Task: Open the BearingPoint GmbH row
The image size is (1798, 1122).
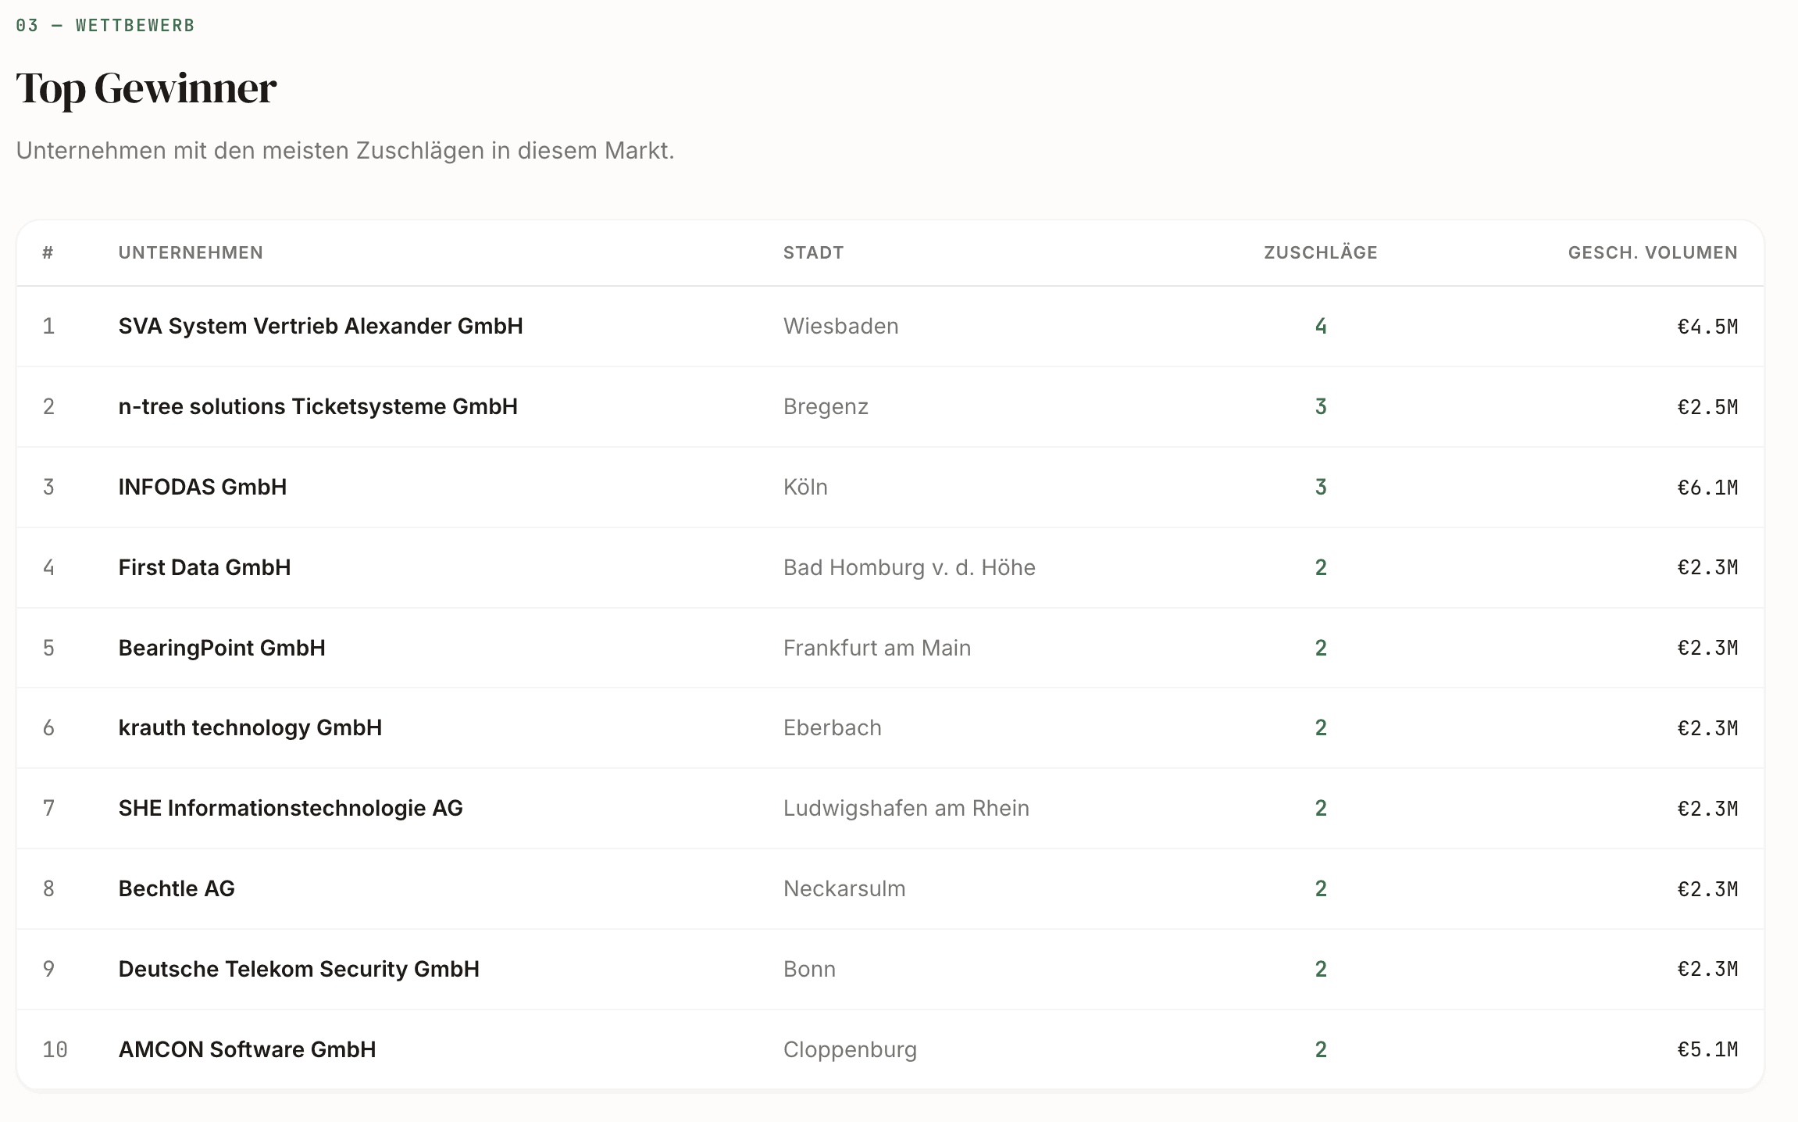Action: click(222, 648)
